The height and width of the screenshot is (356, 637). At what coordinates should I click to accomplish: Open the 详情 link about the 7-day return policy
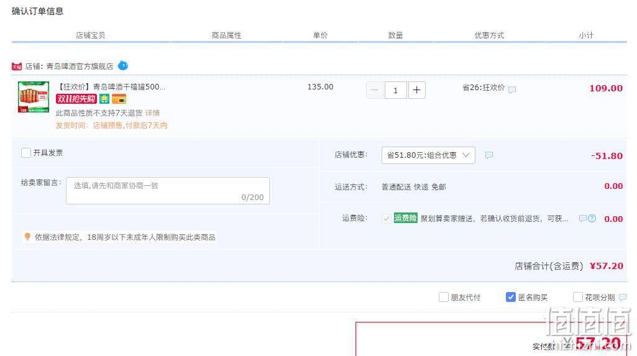153,113
